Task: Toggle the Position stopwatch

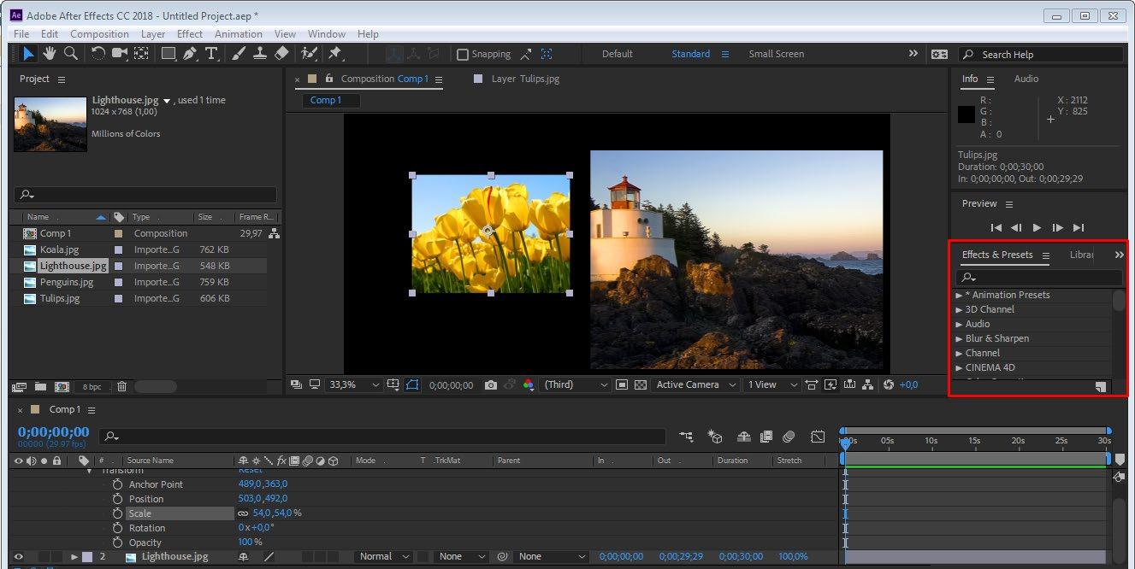Action: tap(117, 499)
